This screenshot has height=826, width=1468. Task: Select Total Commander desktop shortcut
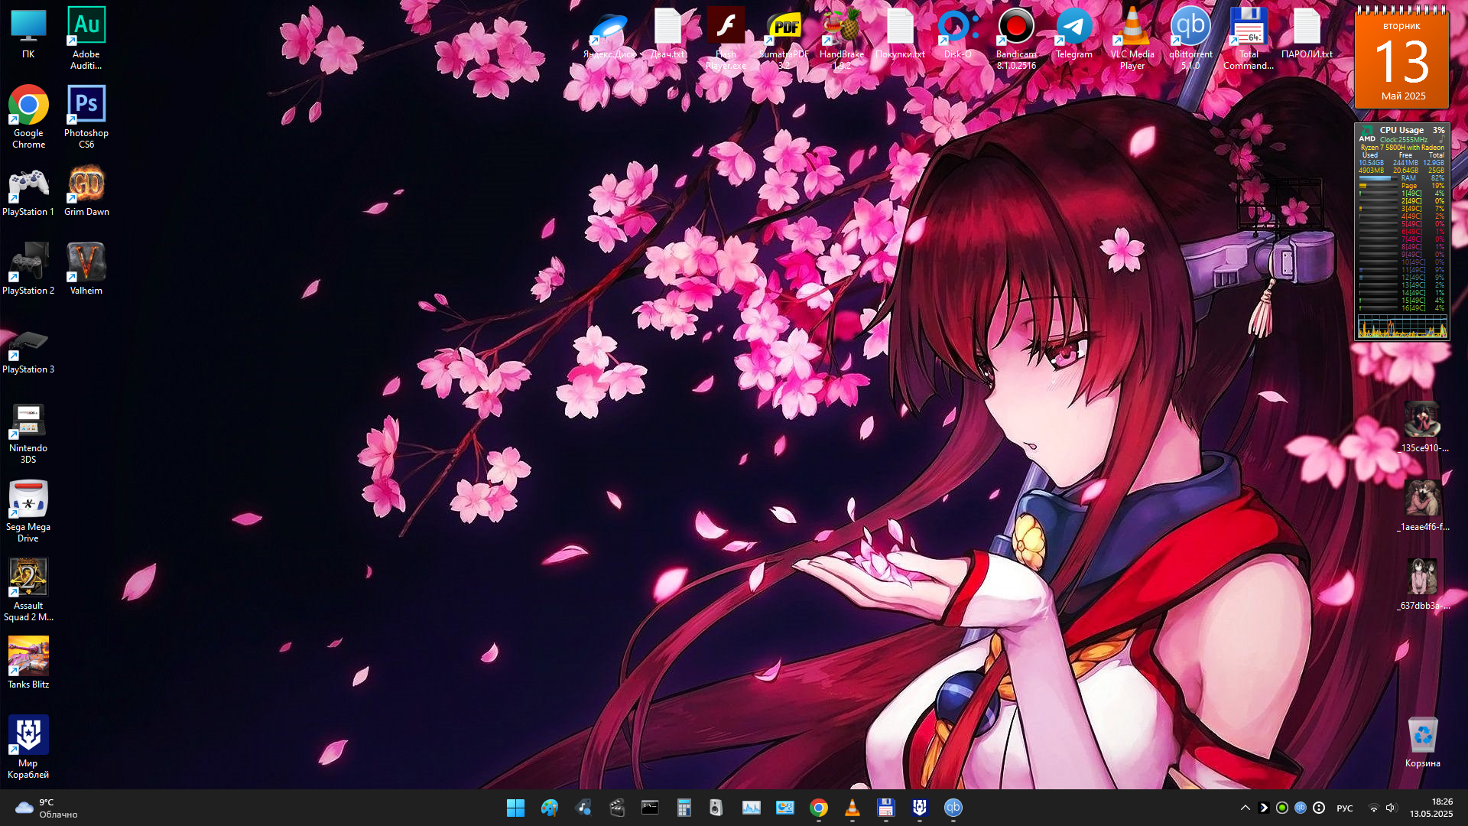(x=1249, y=38)
